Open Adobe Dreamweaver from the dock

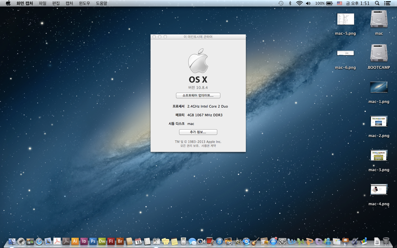pyautogui.click(x=102, y=241)
